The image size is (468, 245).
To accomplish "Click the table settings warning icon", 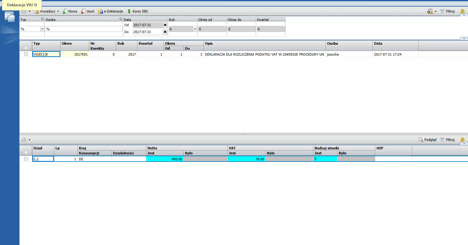I will click(430, 11).
